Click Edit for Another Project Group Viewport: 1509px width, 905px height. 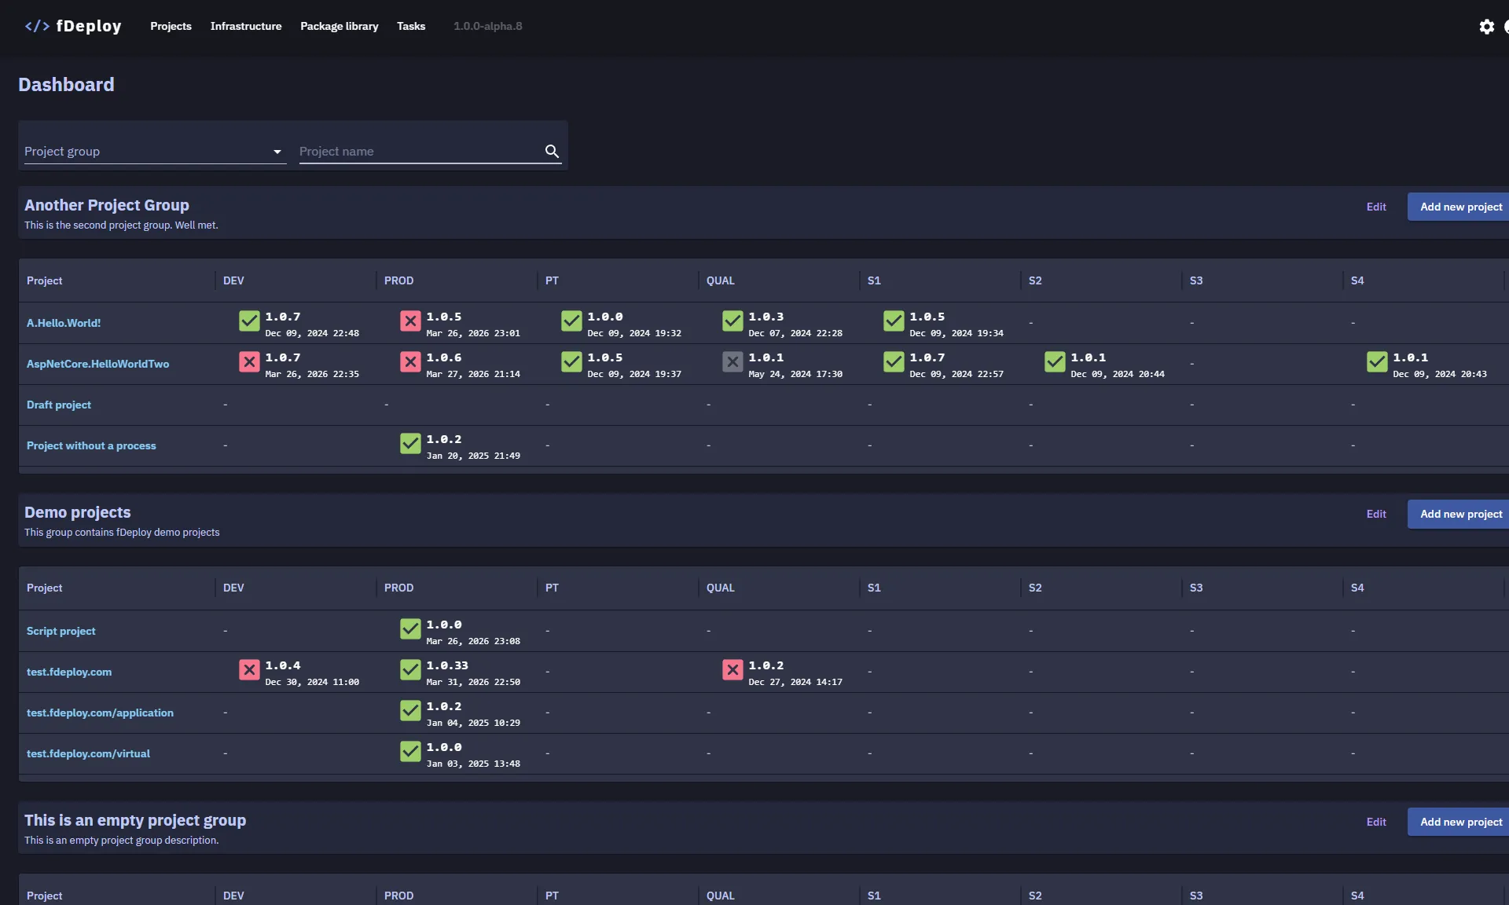pos(1376,206)
